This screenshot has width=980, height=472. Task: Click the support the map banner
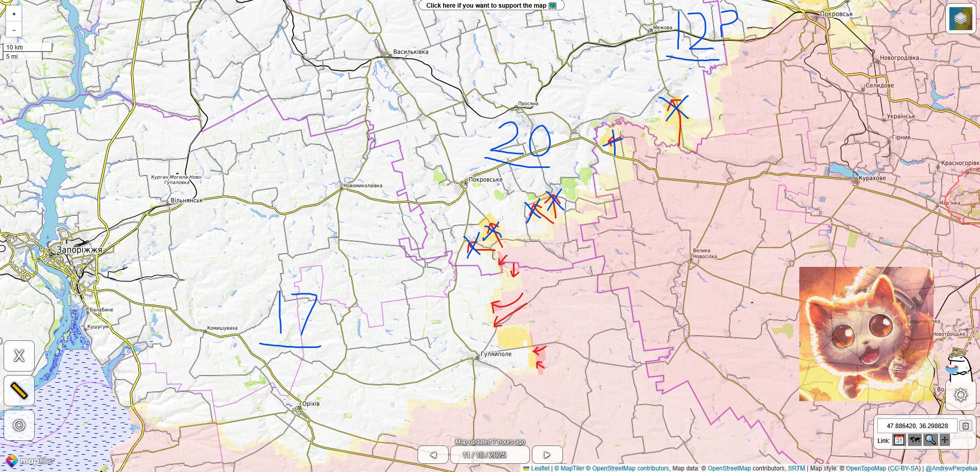492,5
